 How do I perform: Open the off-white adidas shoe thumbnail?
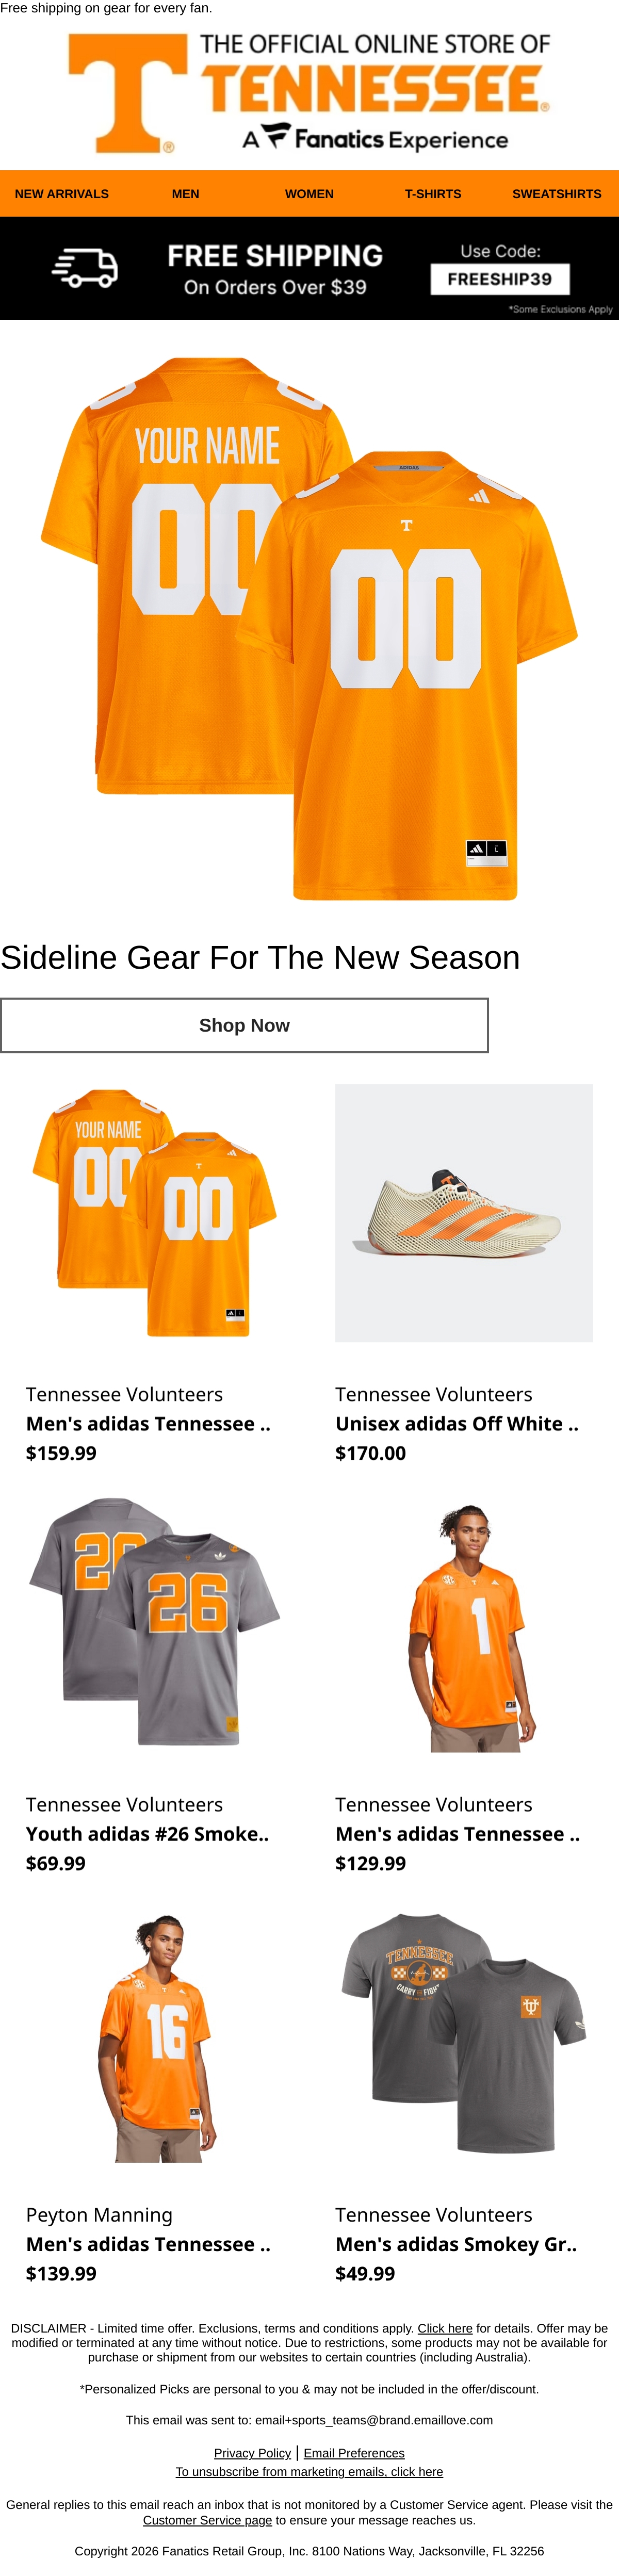point(464,1213)
